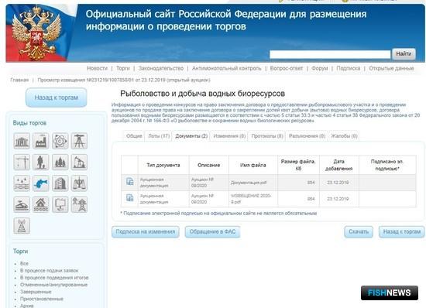
Task: Select the blue fish fishing auction icon
Action: [x=41, y=183]
